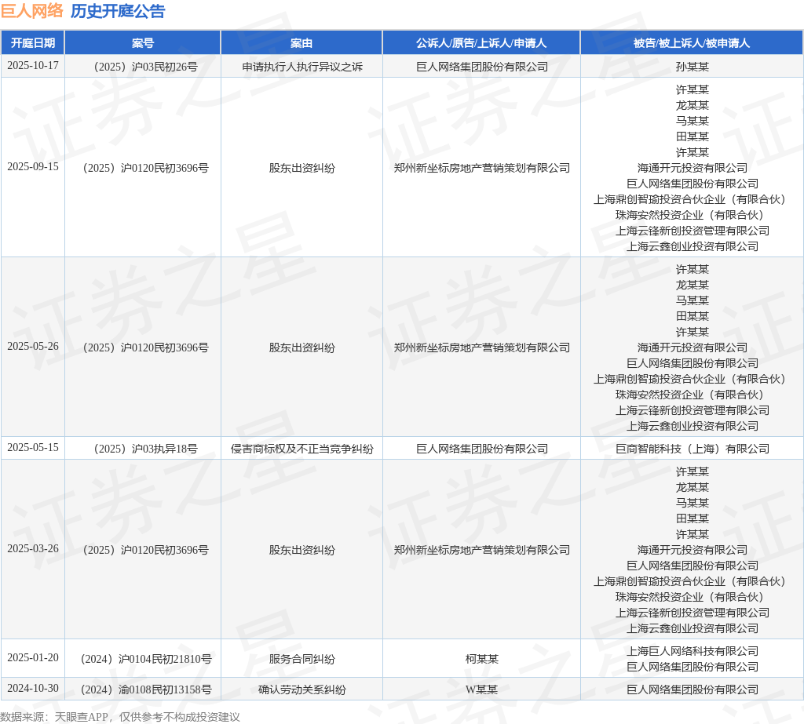Click case number (2025)沪03民初26号
Screen dimensions: 804x724
tap(145, 67)
